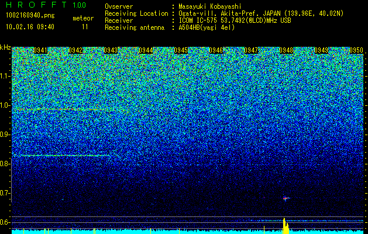This screenshot has height=234, width=368.
Task: Click the 'meteor' label
Action: click(x=83, y=18)
